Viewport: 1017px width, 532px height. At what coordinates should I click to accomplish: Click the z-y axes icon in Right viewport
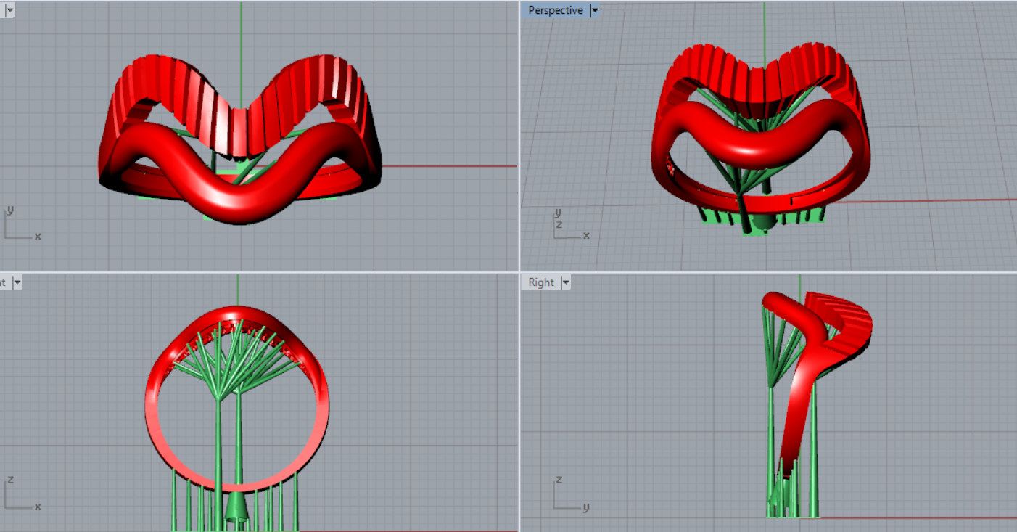567,494
